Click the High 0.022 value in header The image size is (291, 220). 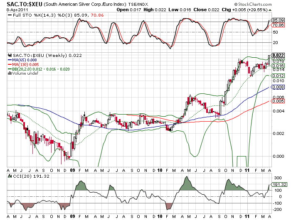[x=155, y=10]
